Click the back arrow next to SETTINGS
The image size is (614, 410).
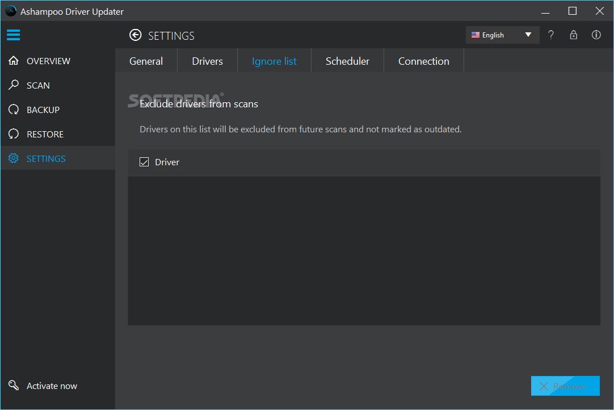136,35
